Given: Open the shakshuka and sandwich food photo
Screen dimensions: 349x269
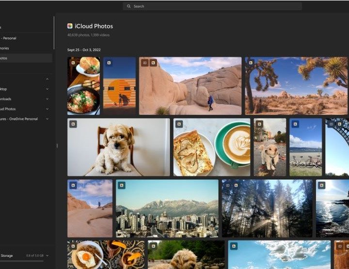Looking at the screenshot, I should point(83,86).
